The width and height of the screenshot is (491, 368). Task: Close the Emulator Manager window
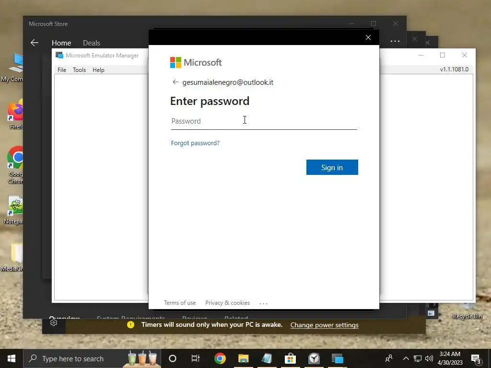tap(465, 55)
